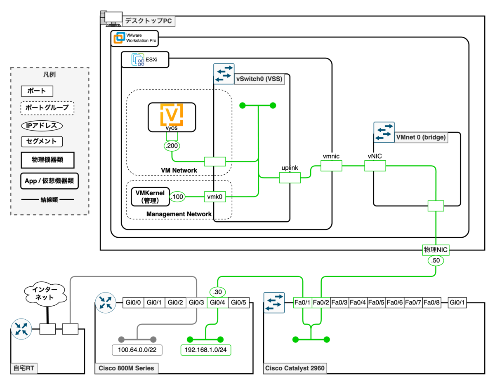Viewport: 495px width, 384px height.
Task: Click the VM Network port group label
Action: coord(179,170)
